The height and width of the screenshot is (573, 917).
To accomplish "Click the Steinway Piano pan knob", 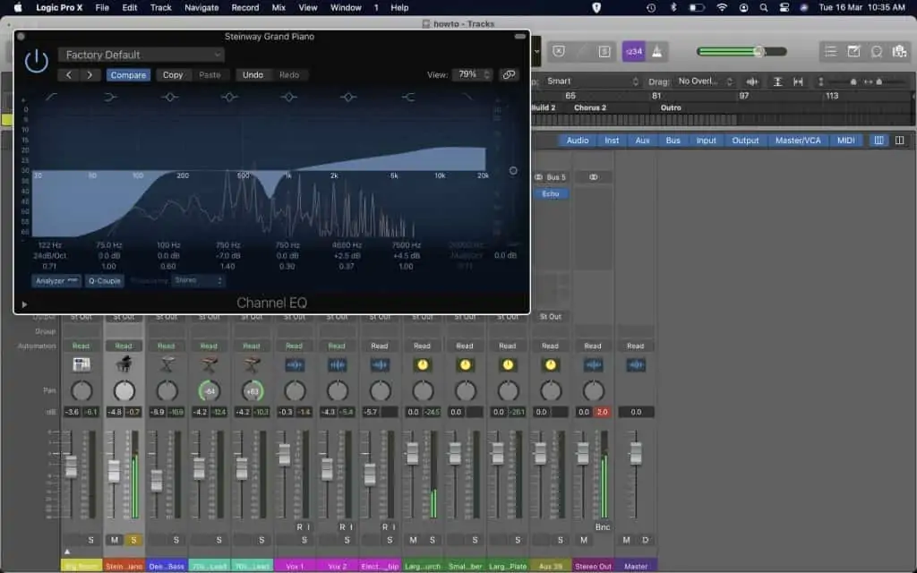I will (124, 391).
